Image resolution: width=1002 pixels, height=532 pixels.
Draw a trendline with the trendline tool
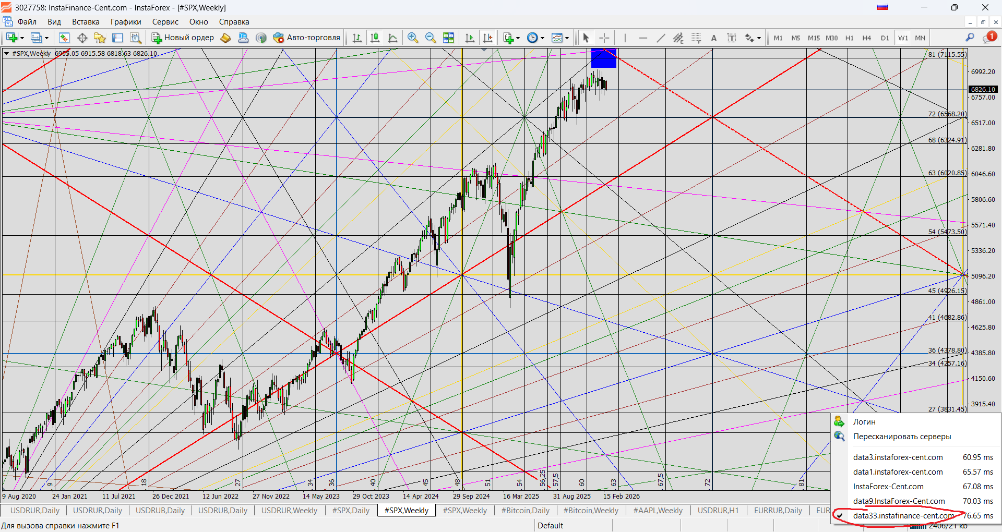pyautogui.click(x=661, y=38)
